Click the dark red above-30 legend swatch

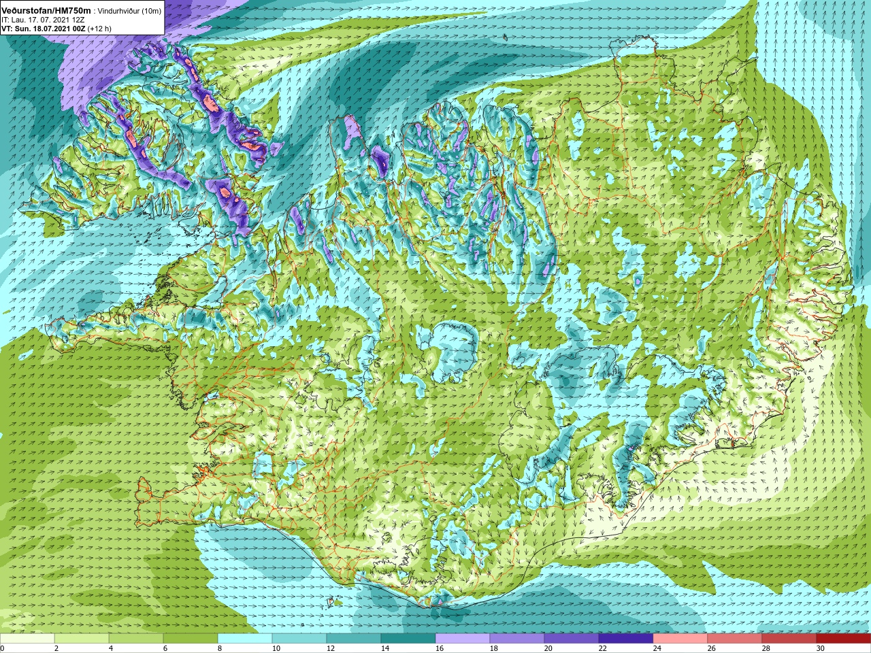coord(844,638)
